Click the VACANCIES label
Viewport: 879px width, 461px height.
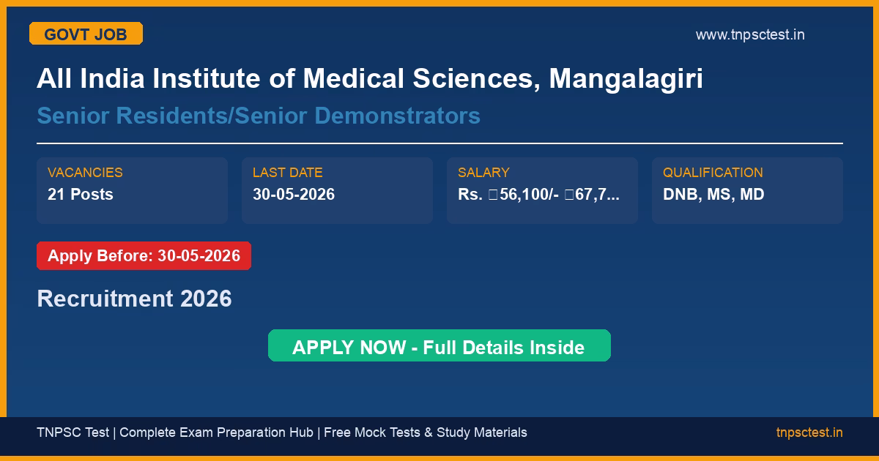point(85,173)
